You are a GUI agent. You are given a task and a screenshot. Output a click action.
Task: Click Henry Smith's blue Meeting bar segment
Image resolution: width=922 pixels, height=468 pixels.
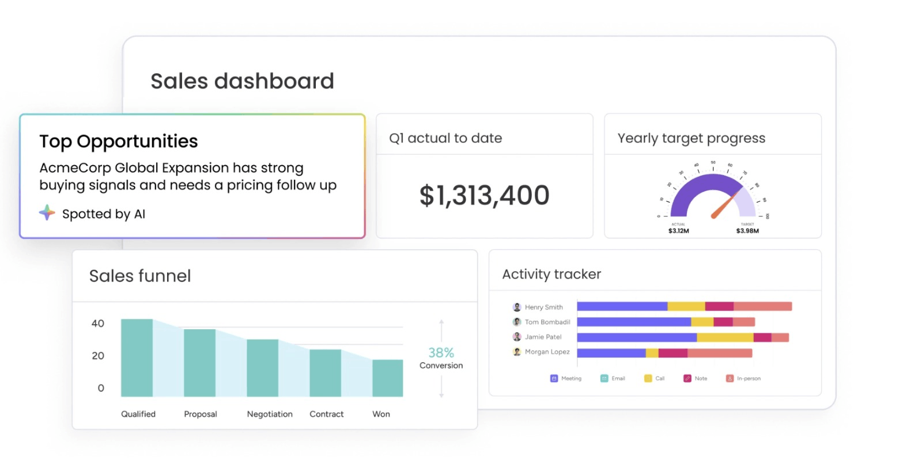coord(622,306)
